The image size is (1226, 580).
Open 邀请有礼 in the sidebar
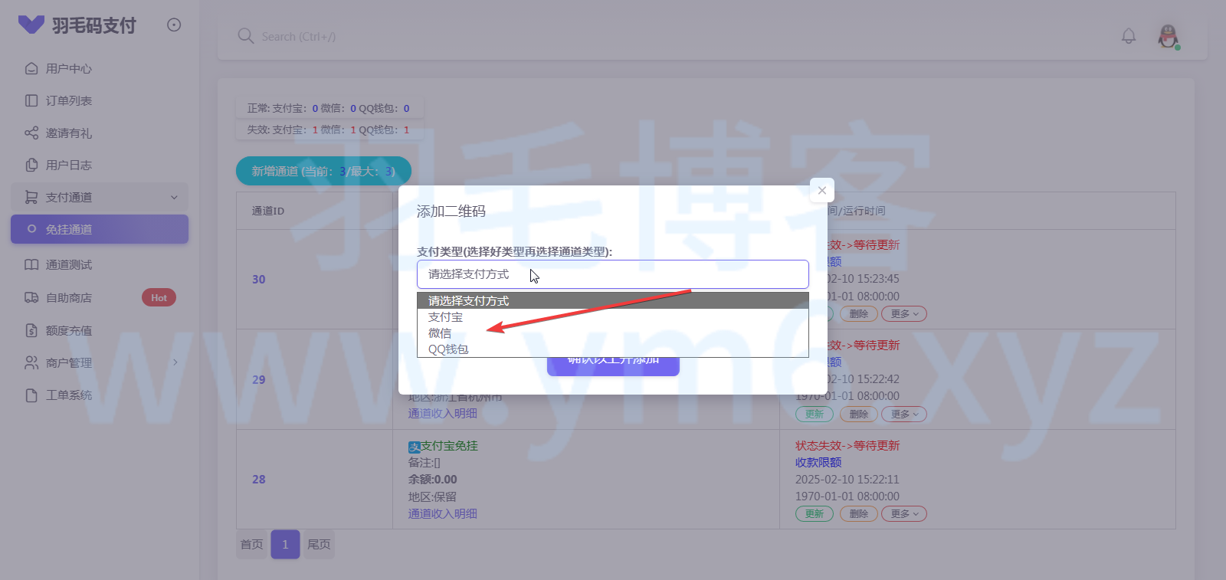100,133
